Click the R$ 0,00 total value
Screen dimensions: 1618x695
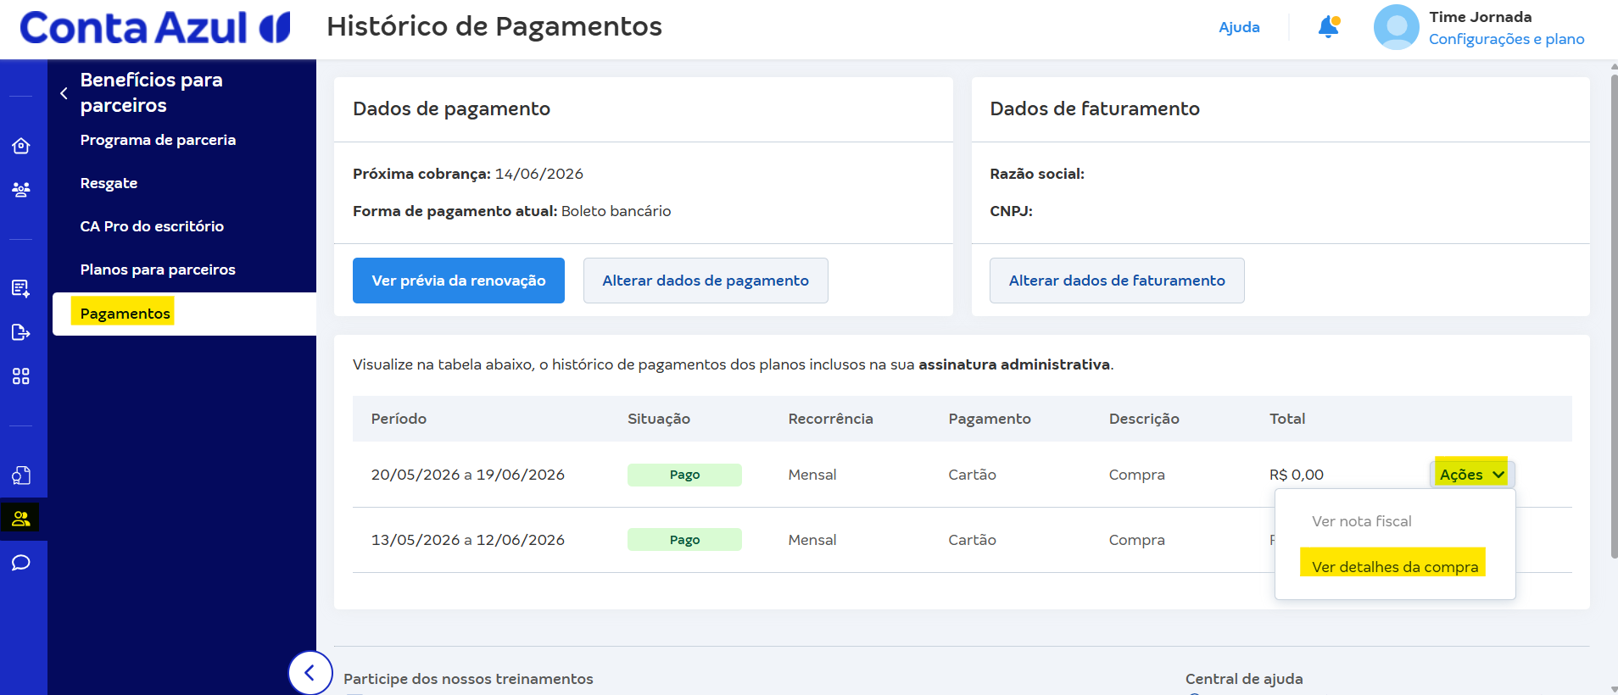(1296, 475)
